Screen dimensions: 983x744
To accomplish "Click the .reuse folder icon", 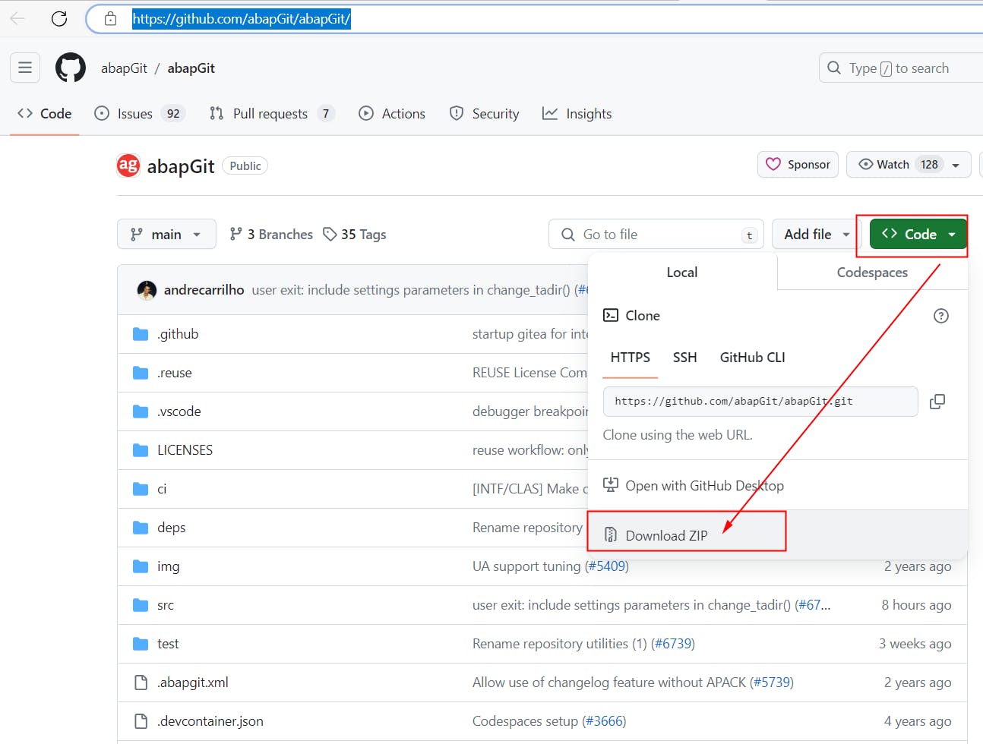I will click(x=141, y=373).
